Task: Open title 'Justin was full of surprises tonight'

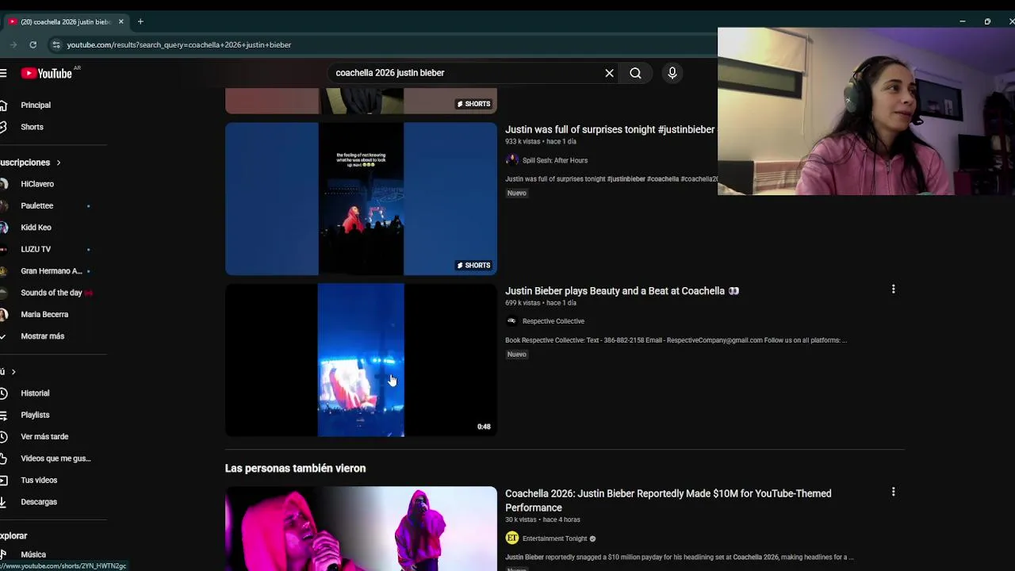Action: [610, 129]
